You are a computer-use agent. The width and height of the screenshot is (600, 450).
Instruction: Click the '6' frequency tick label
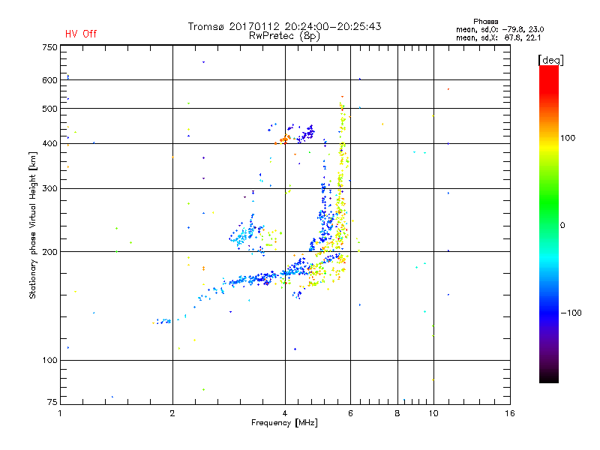[x=350, y=413]
